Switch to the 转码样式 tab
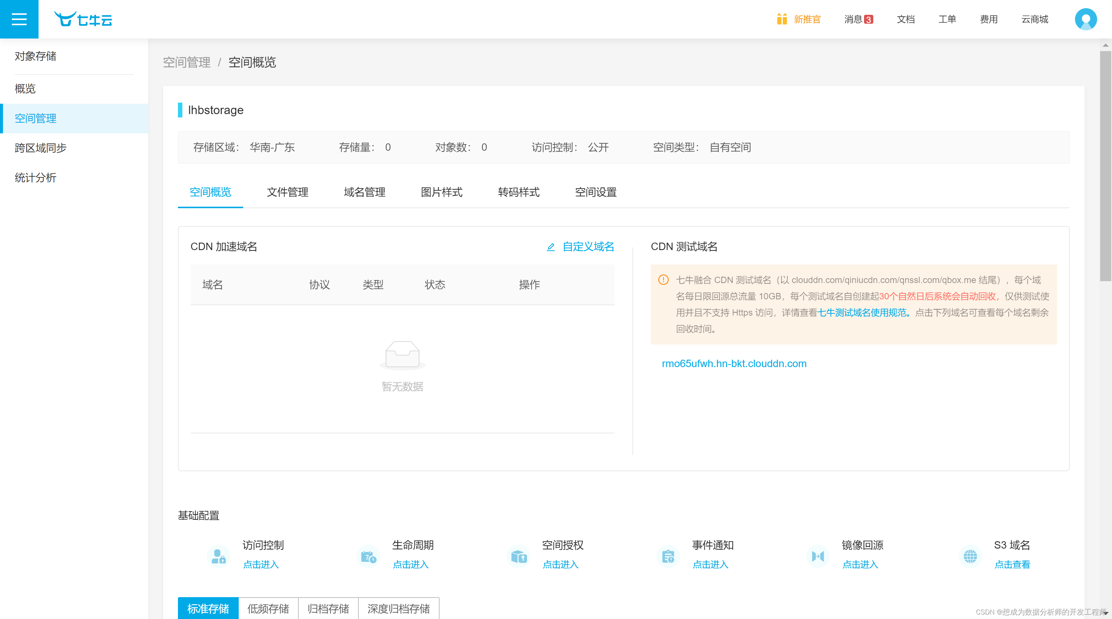The width and height of the screenshot is (1112, 619). pyautogui.click(x=519, y=192)
